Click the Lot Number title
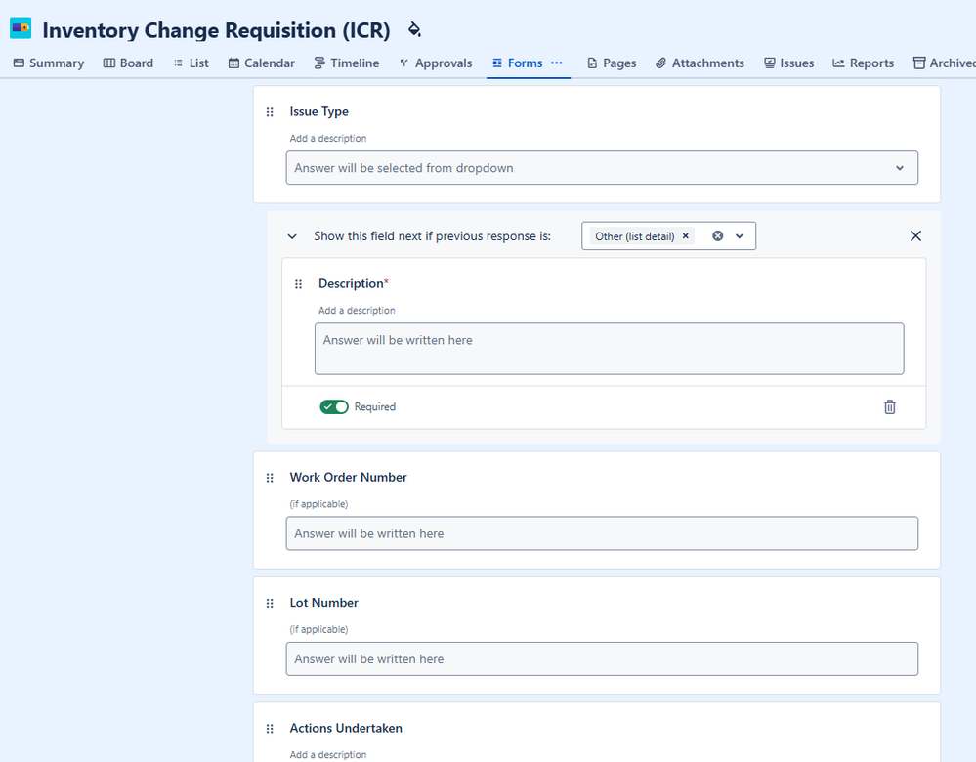 coord(323,603)
